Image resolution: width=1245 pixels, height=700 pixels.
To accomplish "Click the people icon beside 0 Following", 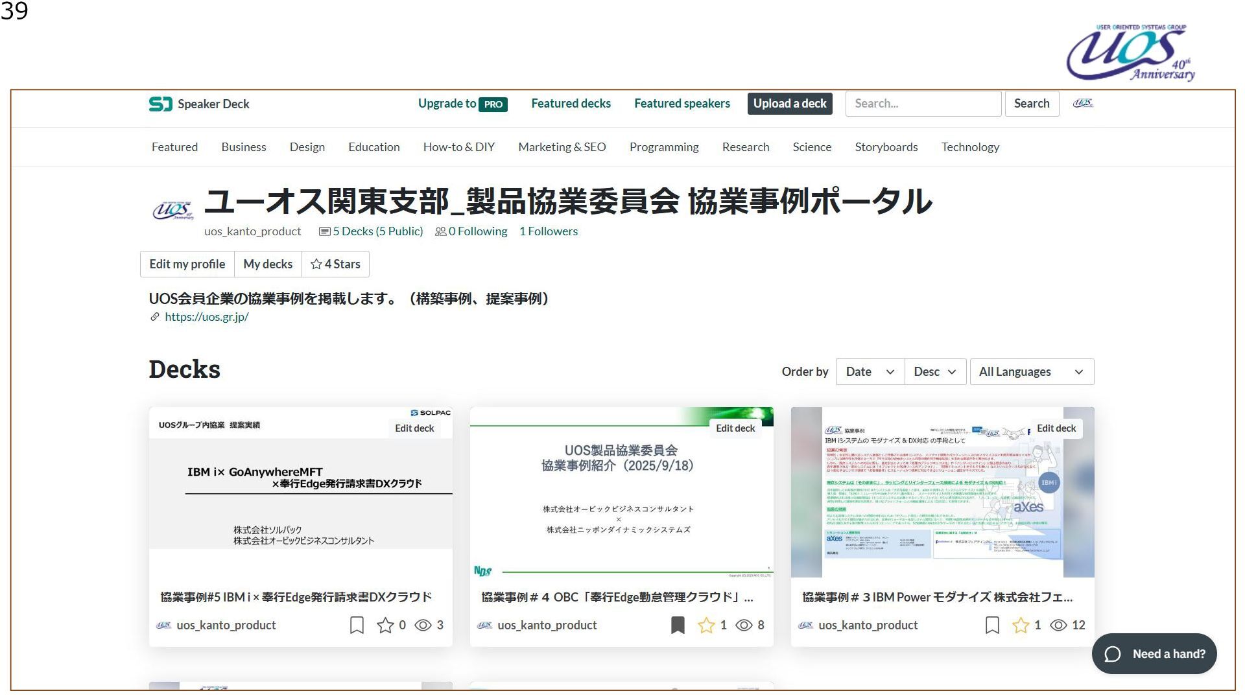I will point(441,231).
